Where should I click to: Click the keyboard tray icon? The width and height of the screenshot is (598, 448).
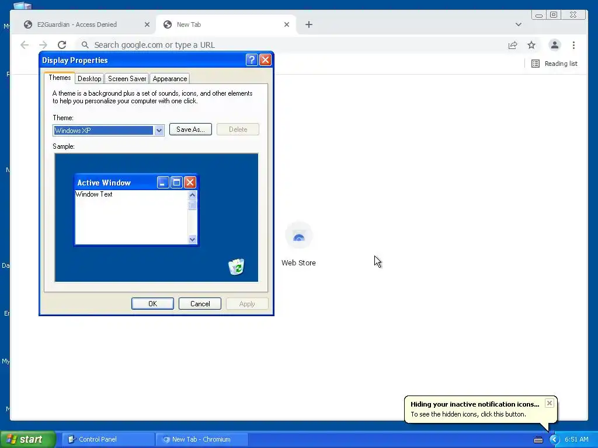[538, 440]
